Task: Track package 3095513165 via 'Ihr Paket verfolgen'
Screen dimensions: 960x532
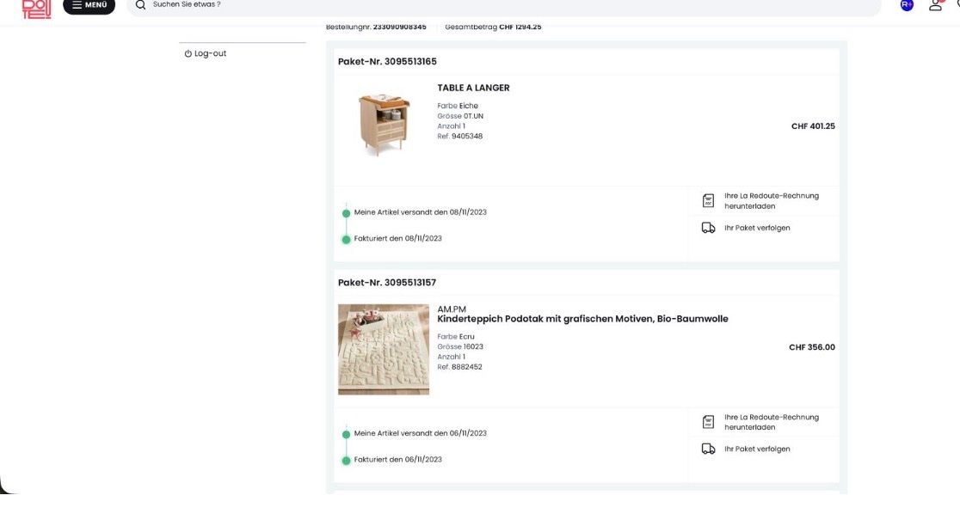Action: (x=757, y=228)
